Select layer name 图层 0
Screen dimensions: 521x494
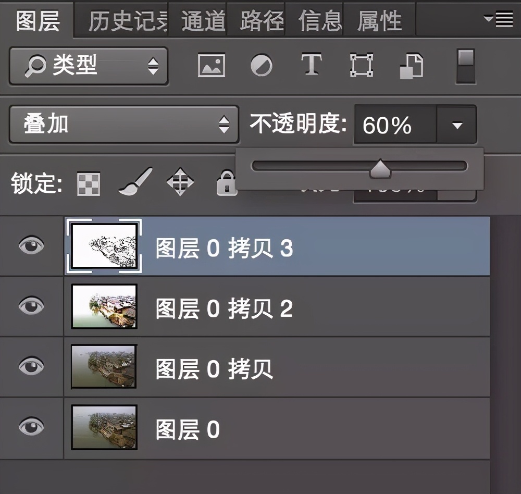188,429
